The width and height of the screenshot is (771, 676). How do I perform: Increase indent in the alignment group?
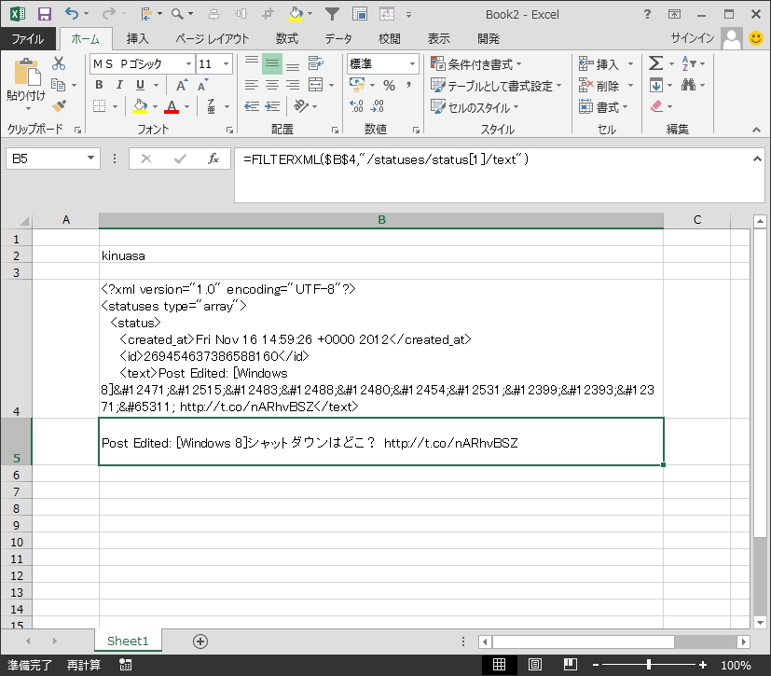[x=272, y=106]
